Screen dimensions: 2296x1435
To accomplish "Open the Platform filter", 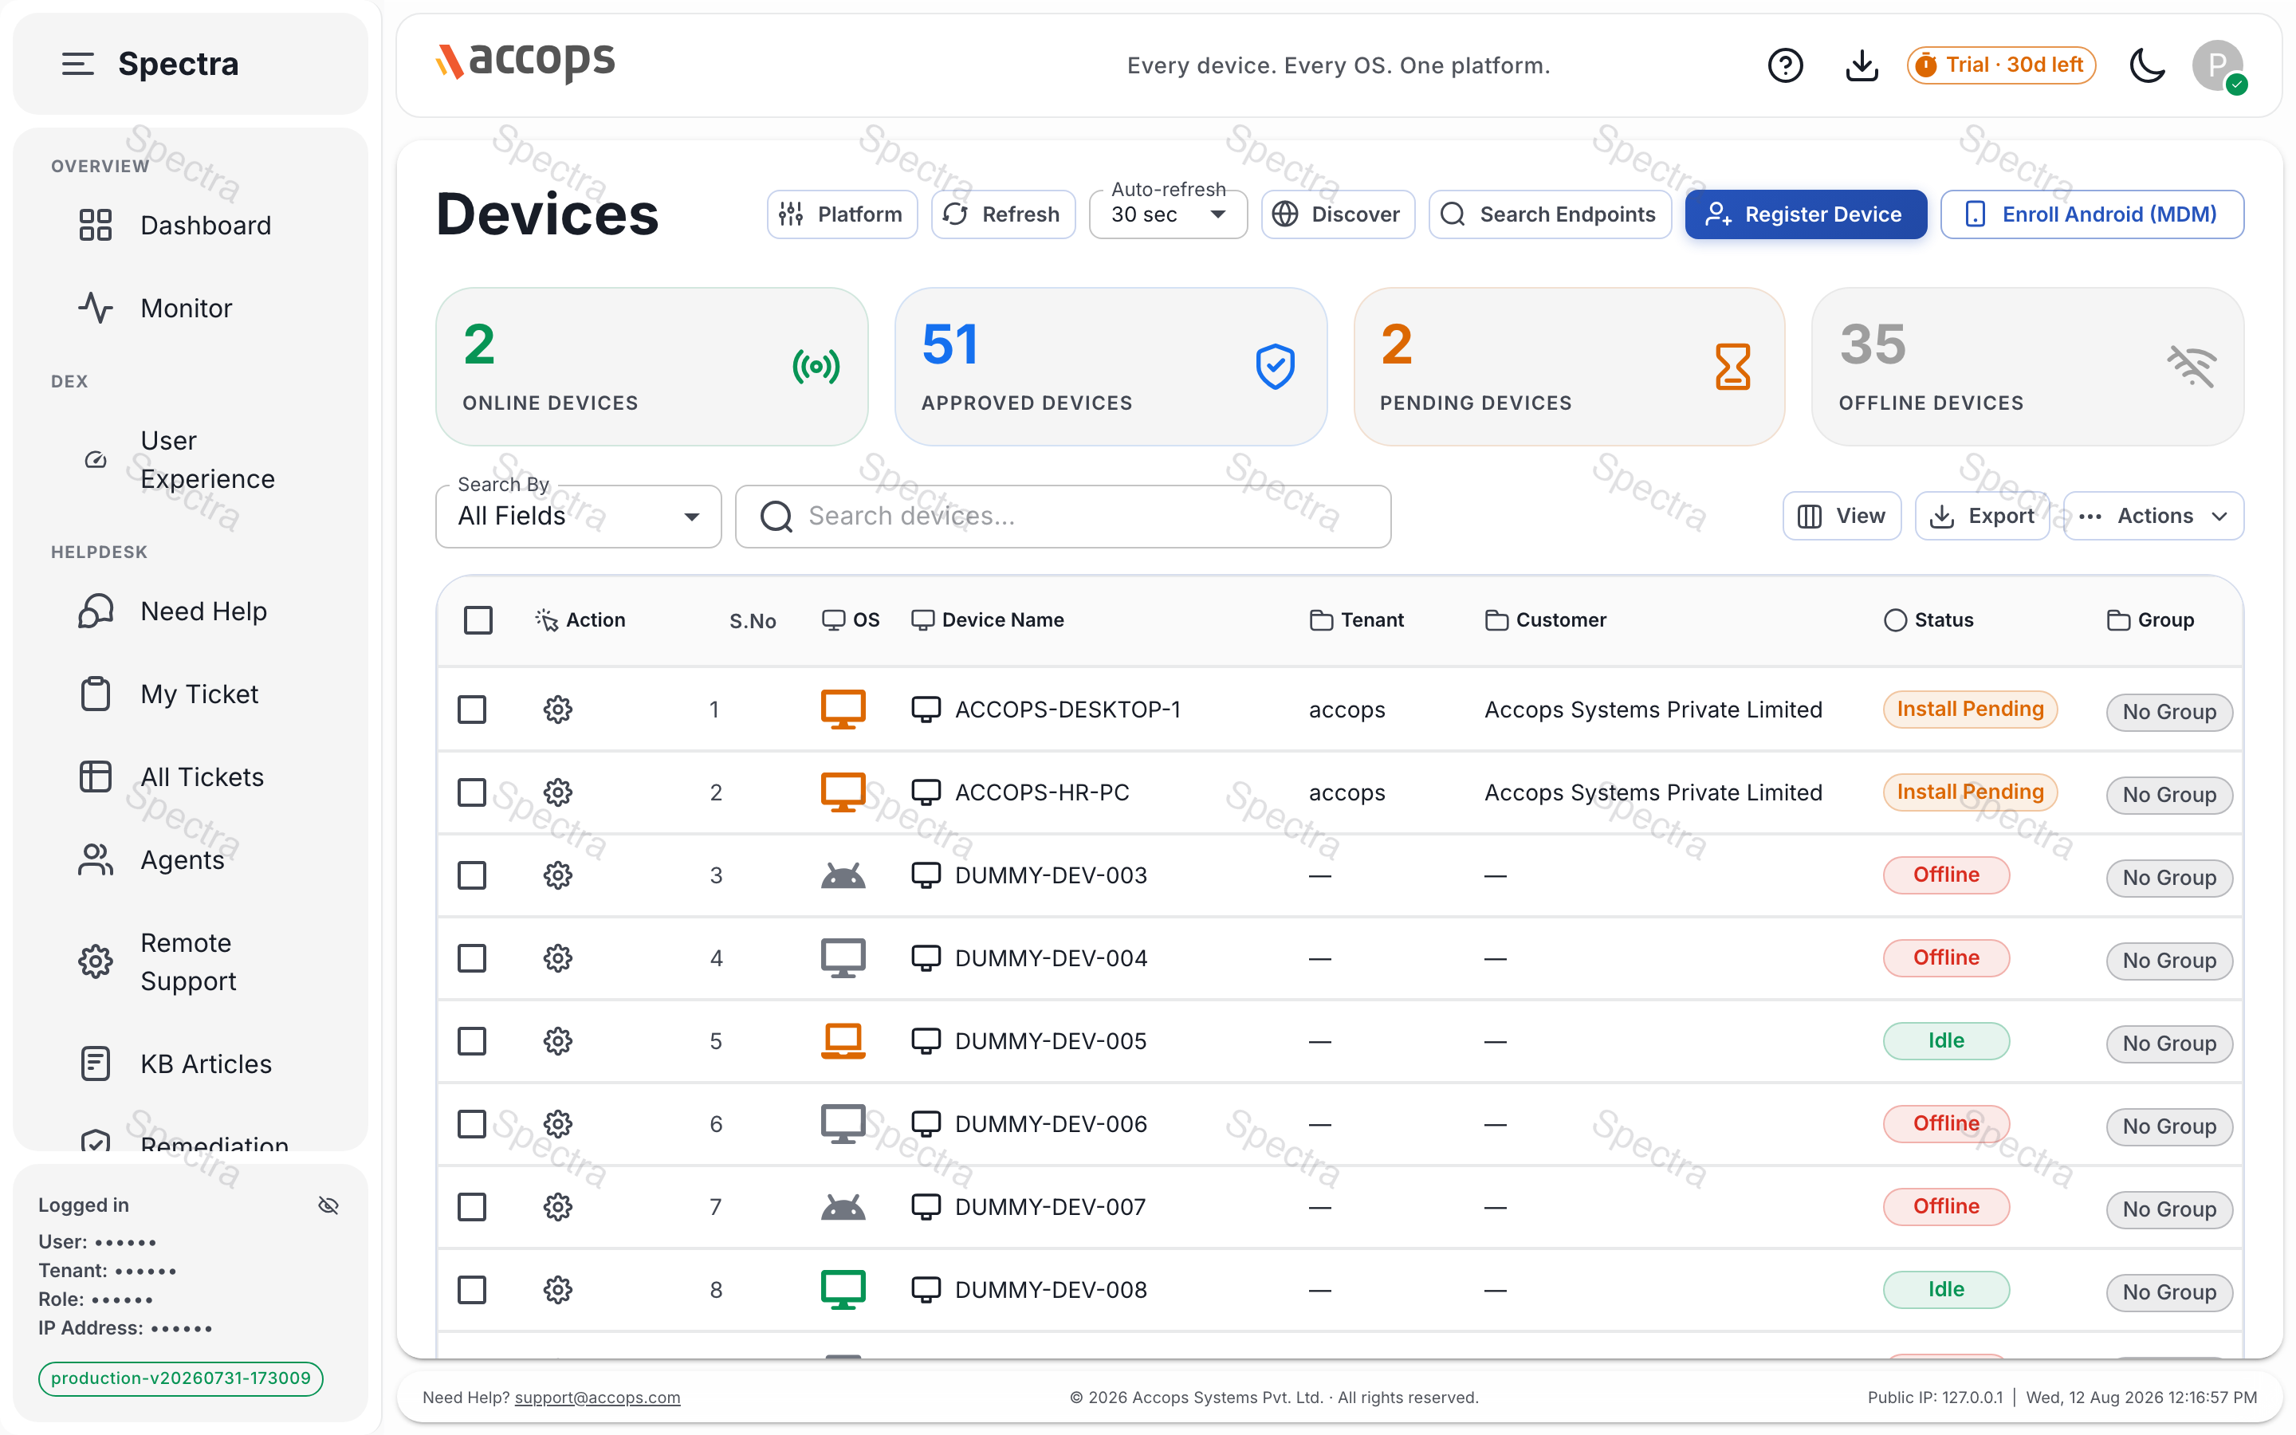I will tap(842, 214).
